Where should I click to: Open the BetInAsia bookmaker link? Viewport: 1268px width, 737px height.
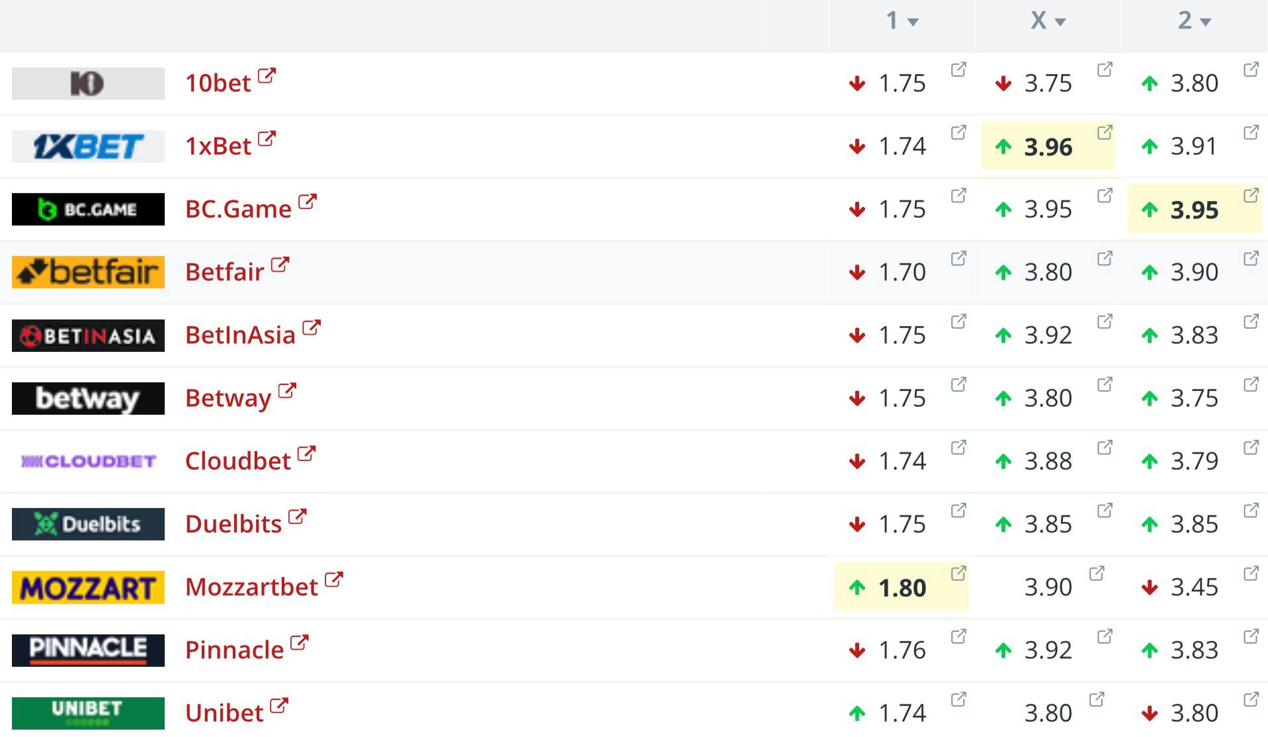pos(240,335)
